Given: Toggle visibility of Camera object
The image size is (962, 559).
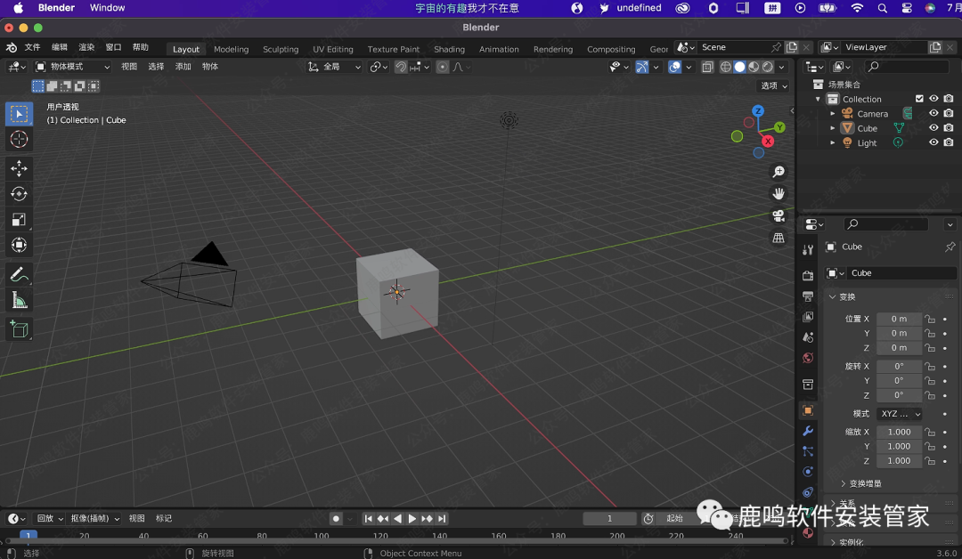Looking at the screenshot, I should click(933, 114).
